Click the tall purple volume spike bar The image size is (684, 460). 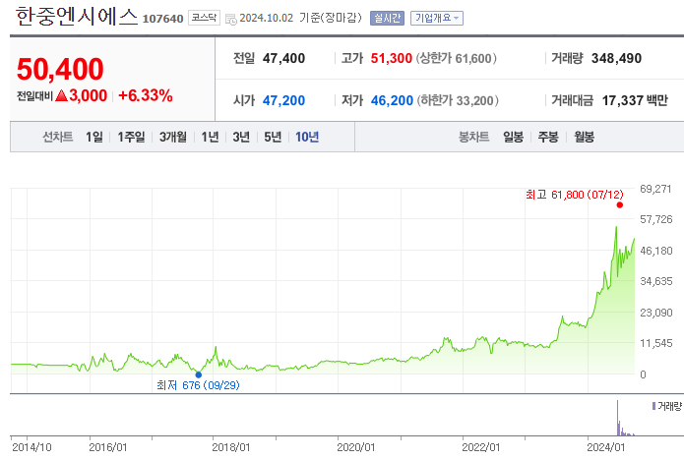(x=618, y=418)
